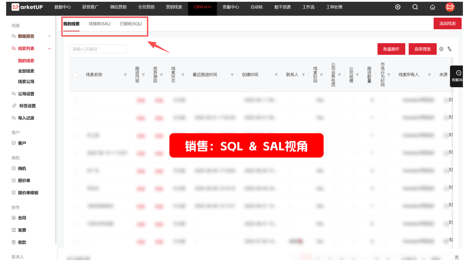Switch to the 待接收(SAL) tab
The width and height of the screenshot is (464, 264).
point(99,23)
